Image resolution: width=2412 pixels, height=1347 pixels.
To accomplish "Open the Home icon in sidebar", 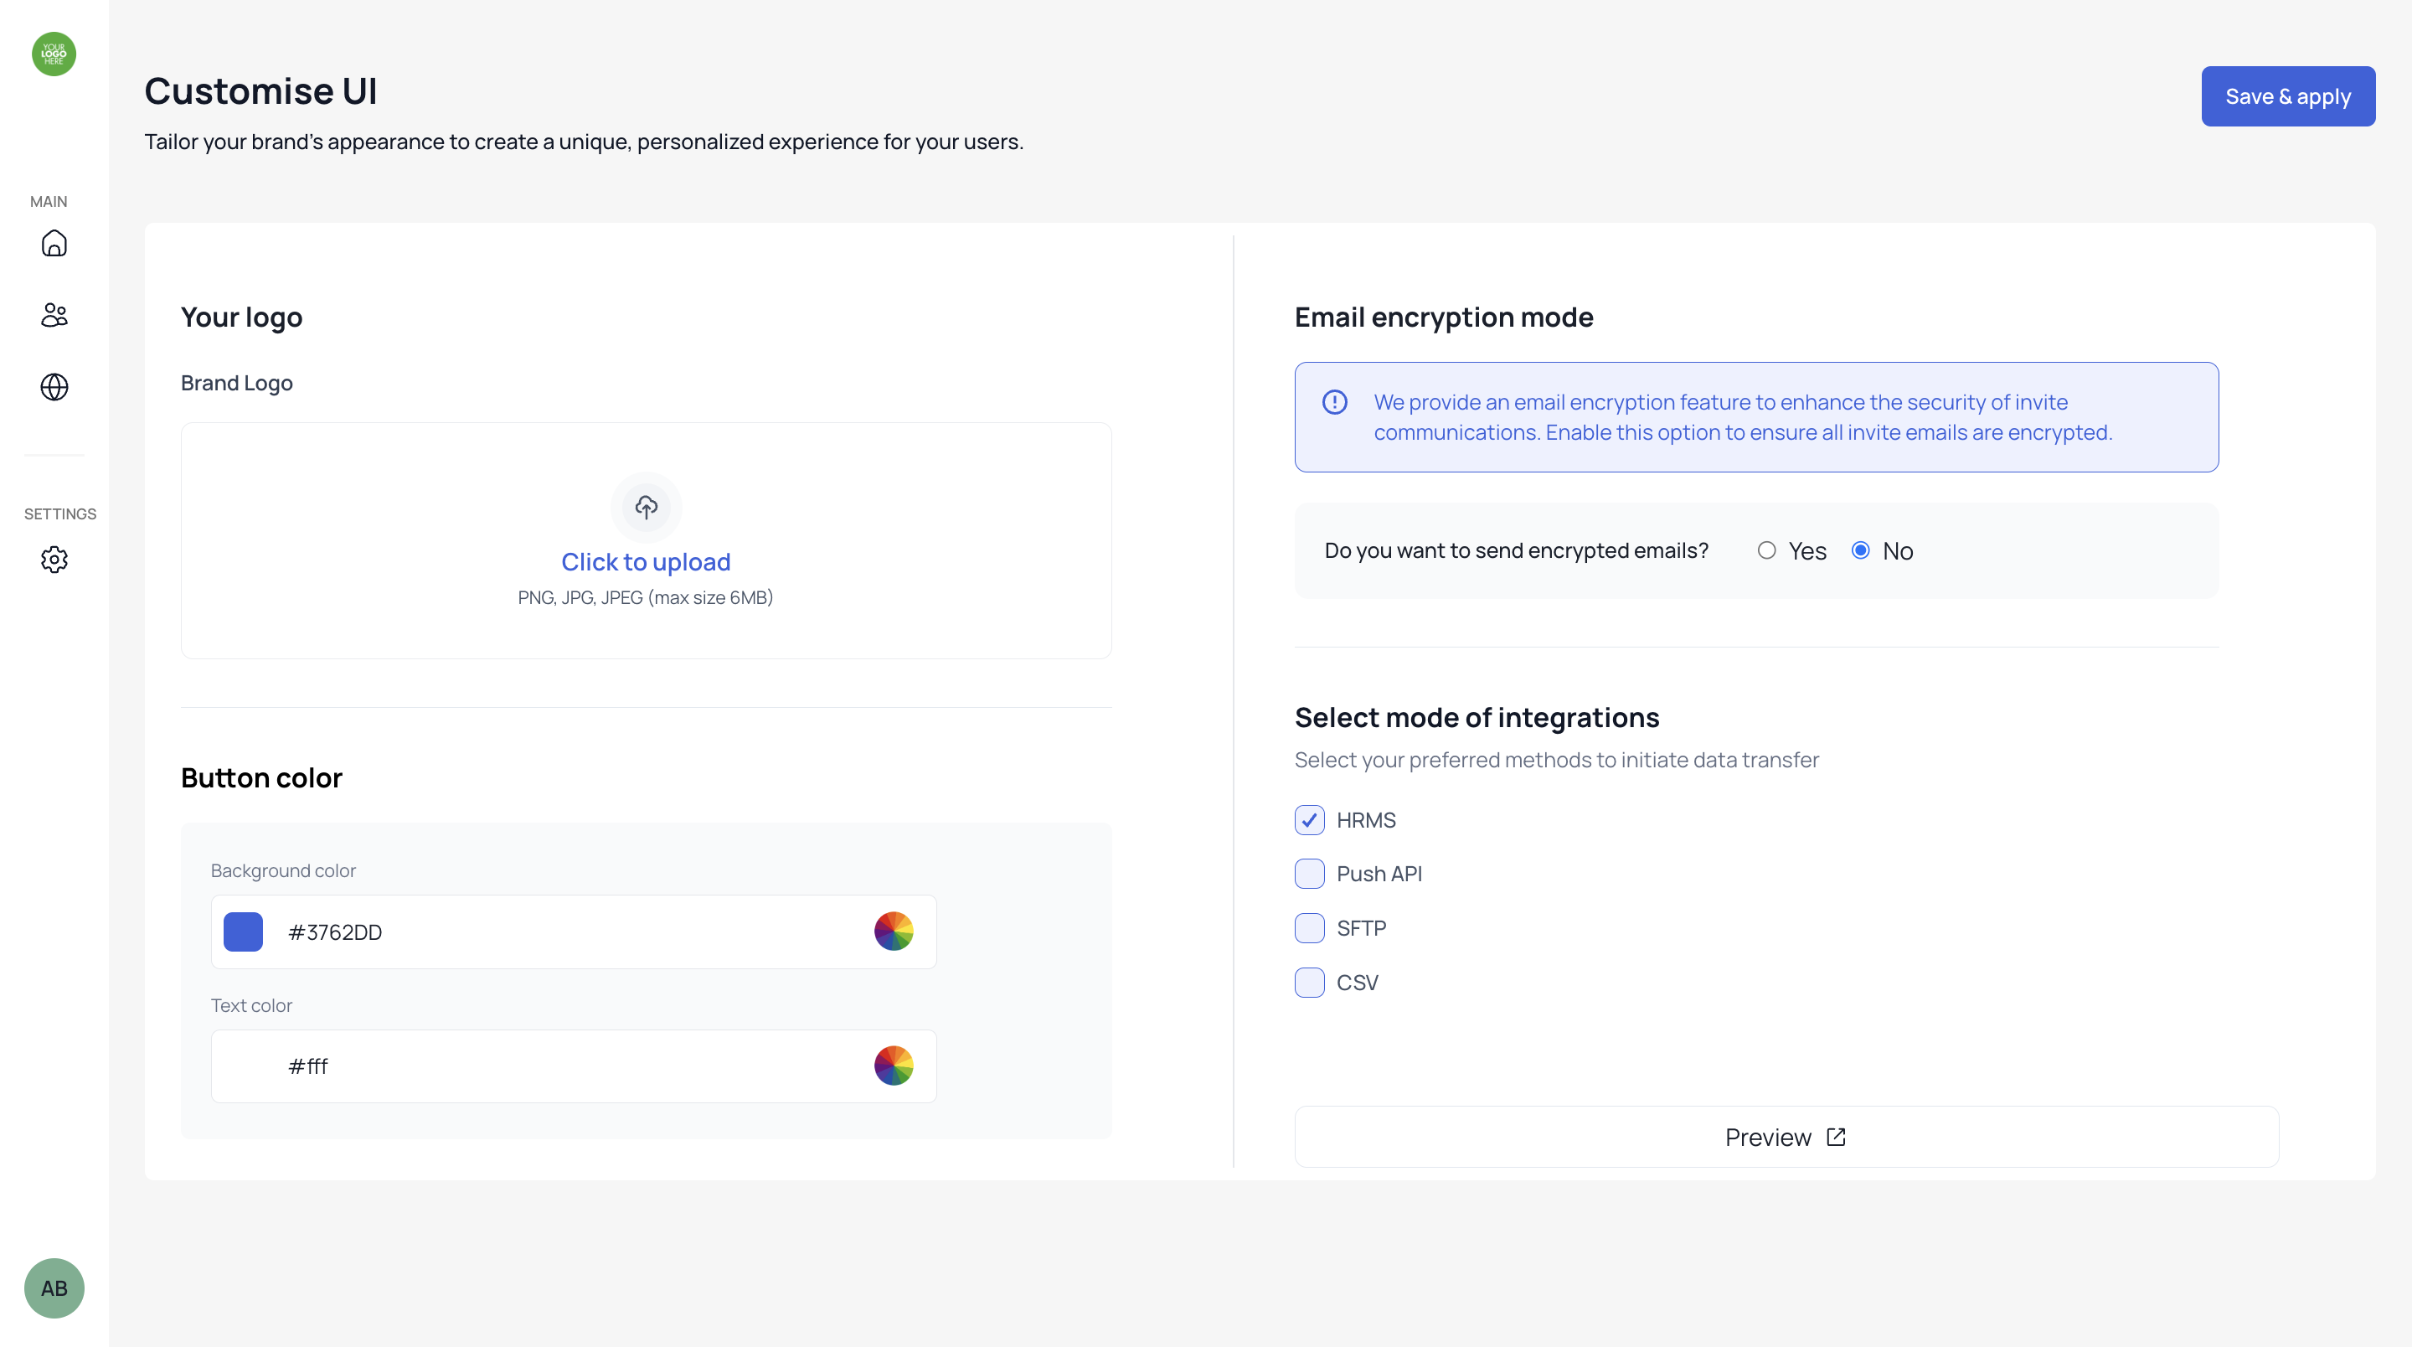I will [x=54, y=244].
